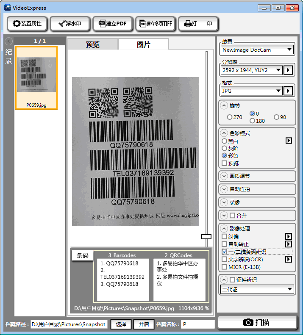Enable the 自动转正 checkbox
This screenshot has width=303, height=335.
point(224,244)
